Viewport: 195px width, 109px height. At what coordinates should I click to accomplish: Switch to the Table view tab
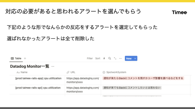click(x=16, y=58)
